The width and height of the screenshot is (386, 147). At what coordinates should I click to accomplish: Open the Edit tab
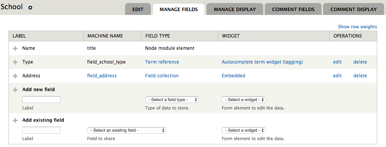(x=138, y=9)
